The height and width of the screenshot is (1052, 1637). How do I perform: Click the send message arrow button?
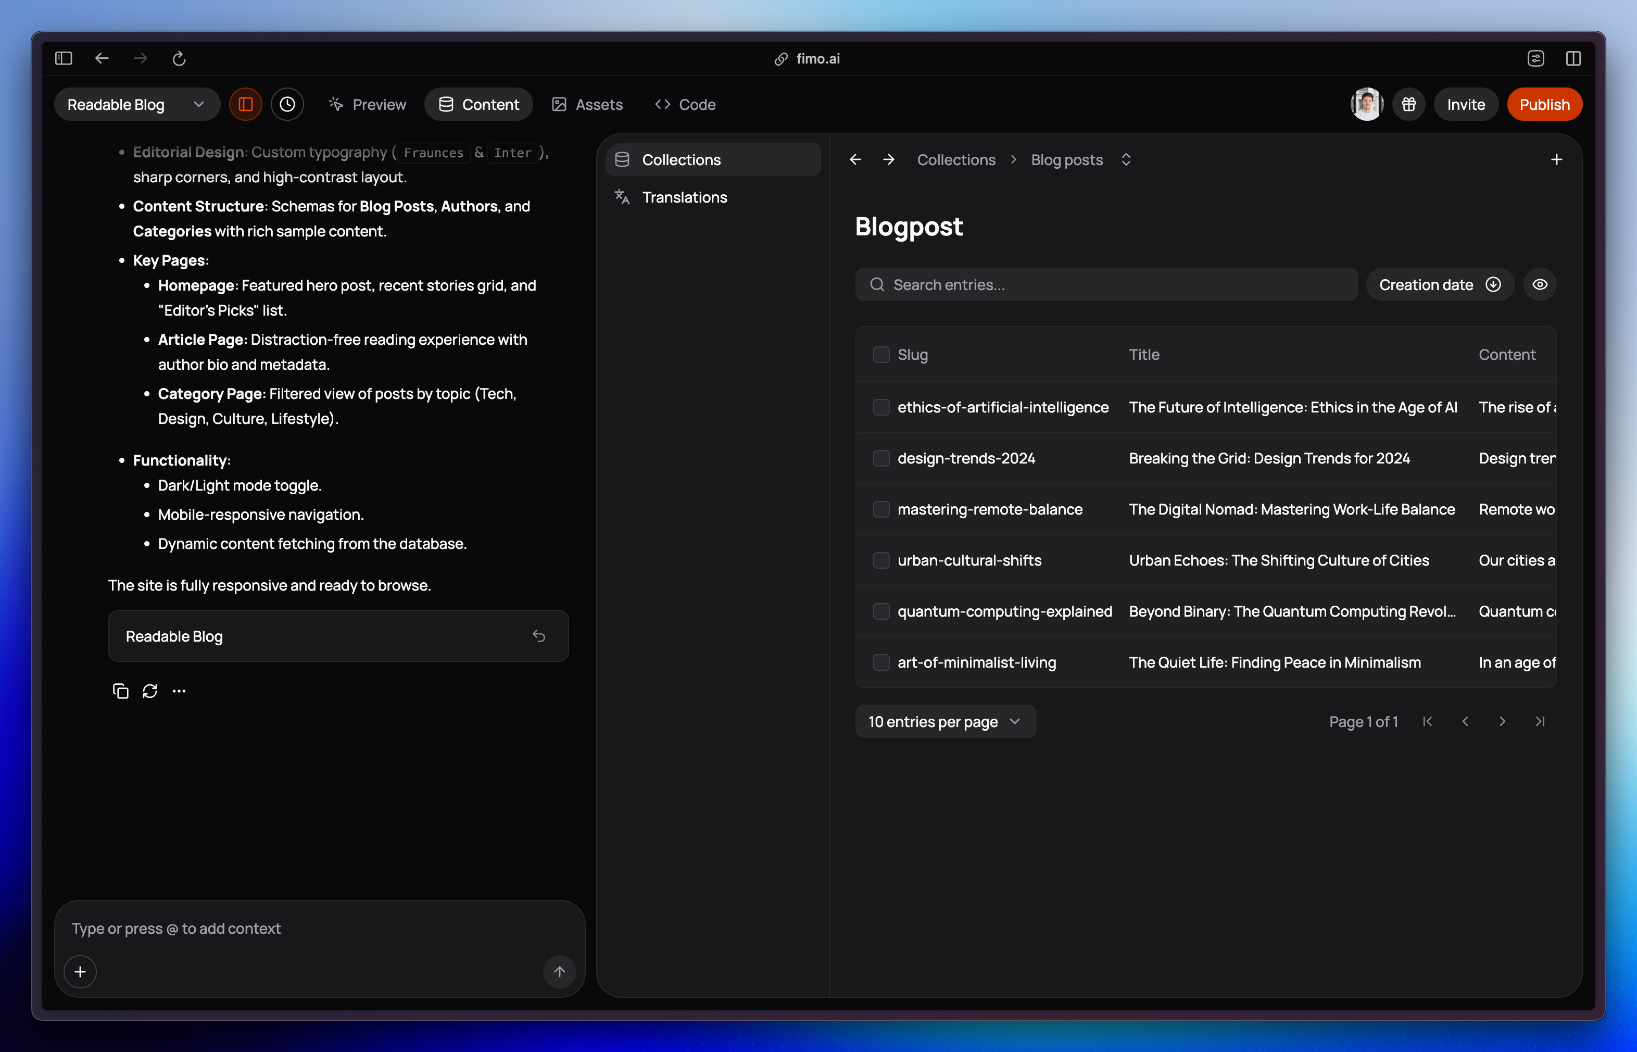click(559, 971)
